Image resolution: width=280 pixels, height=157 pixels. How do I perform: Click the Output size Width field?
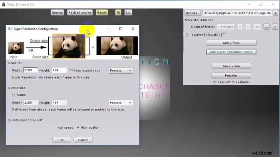(30, 103)
